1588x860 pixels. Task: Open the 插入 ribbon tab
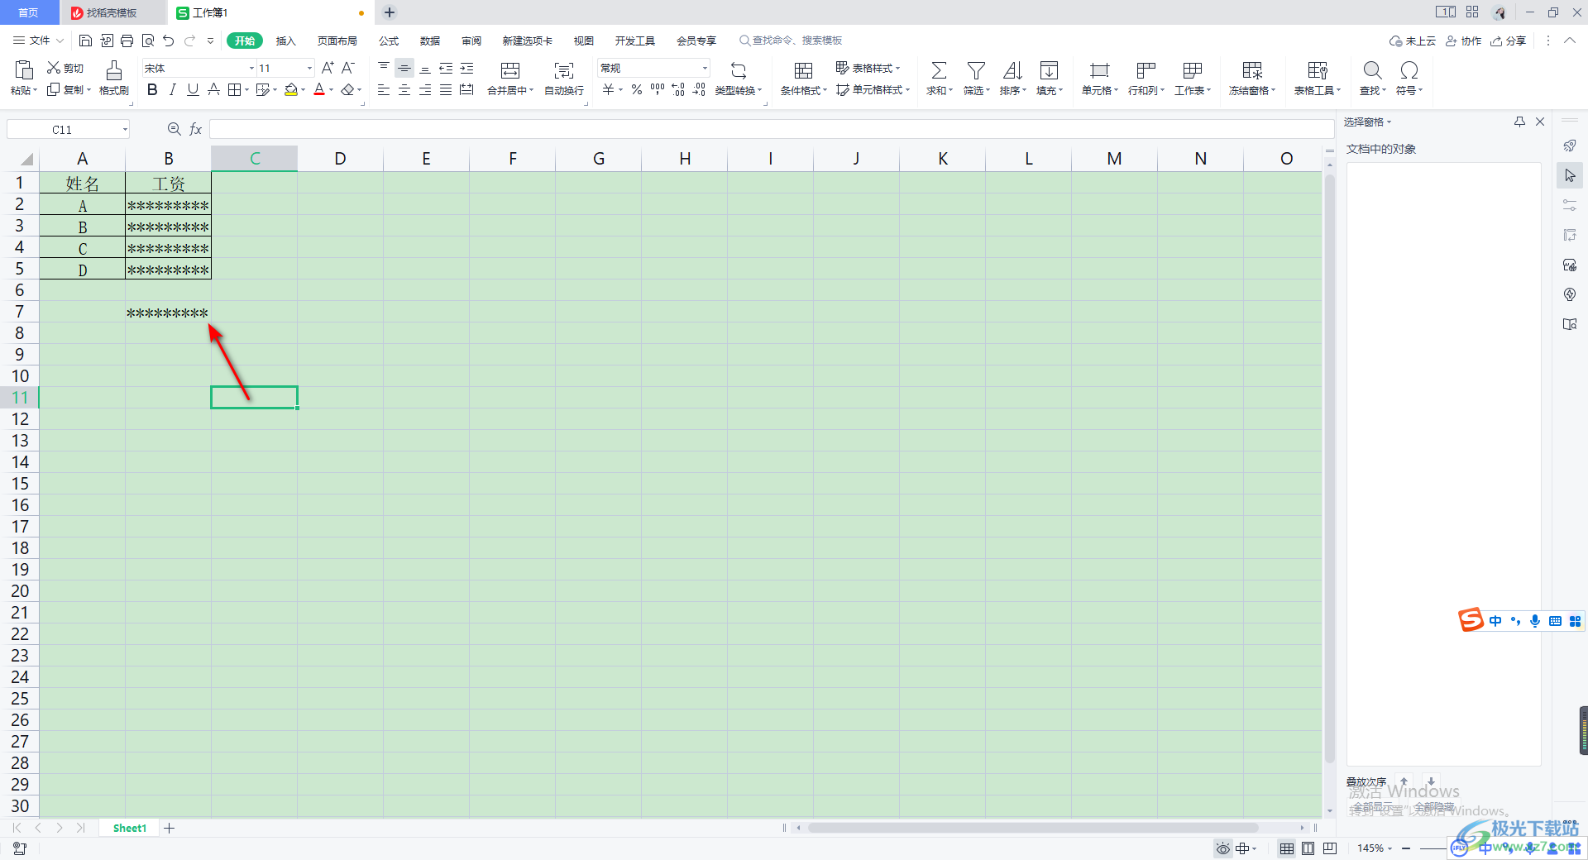(x=285, y=41)
